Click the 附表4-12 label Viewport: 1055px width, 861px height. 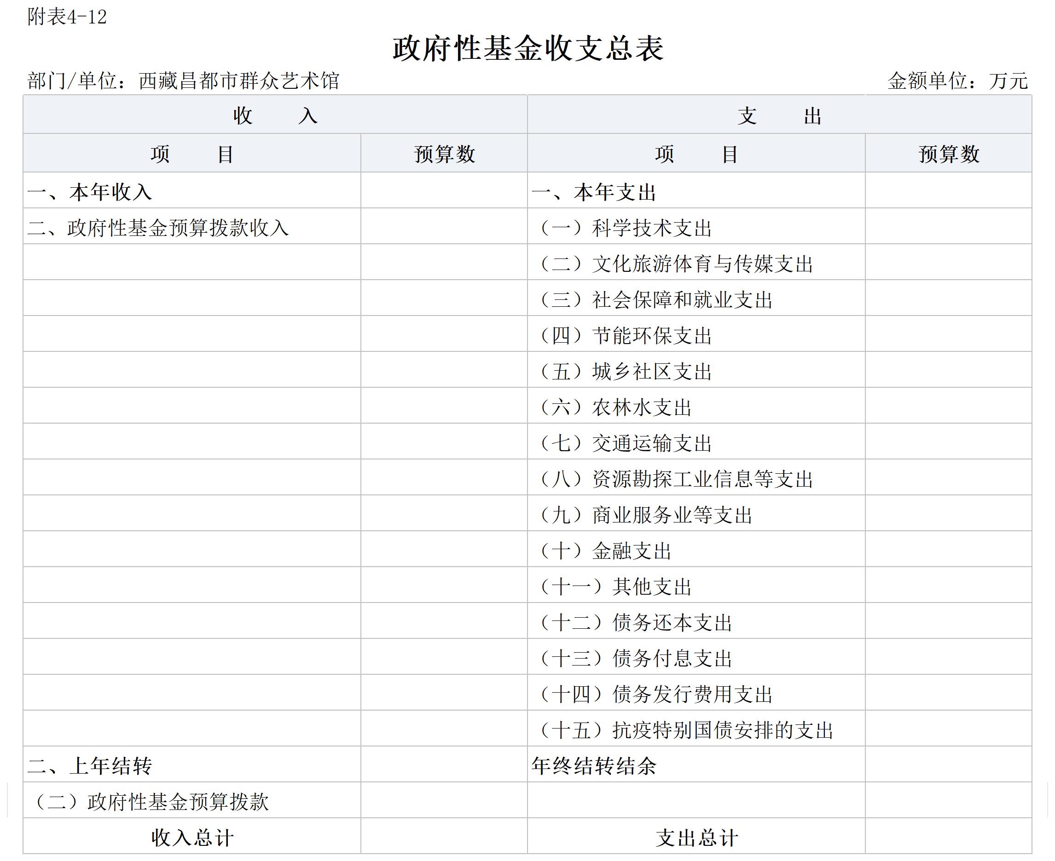(x=67, y=17)
